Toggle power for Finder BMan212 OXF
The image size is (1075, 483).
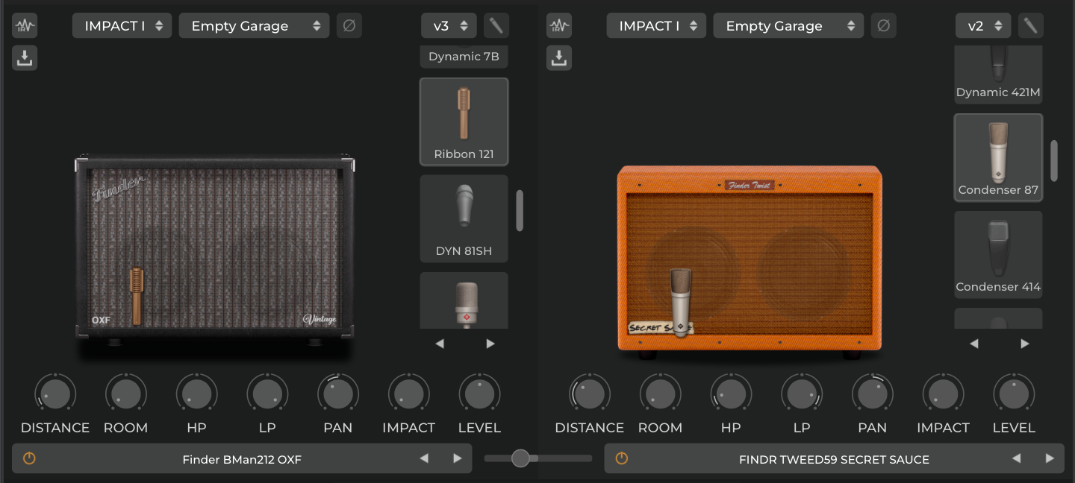(x=29, y=459)
